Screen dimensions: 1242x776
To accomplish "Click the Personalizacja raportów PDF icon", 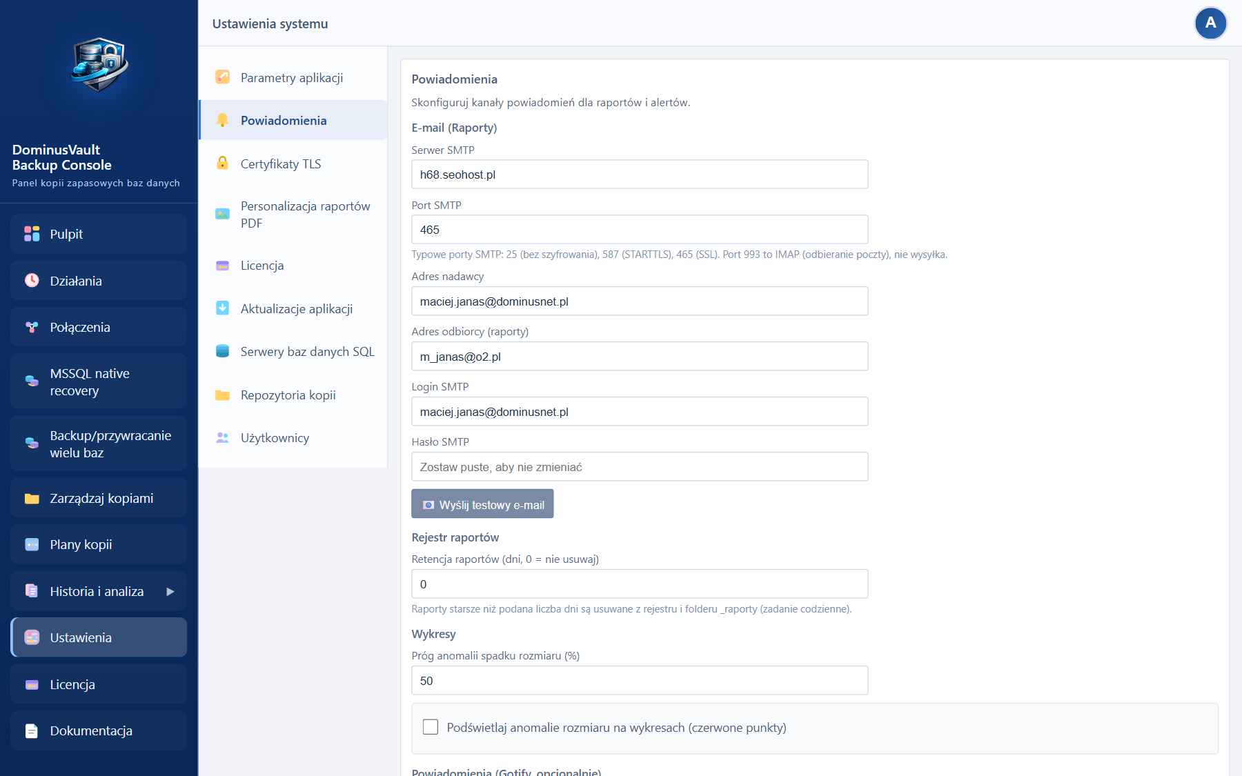I will click(x=222, y=214).
